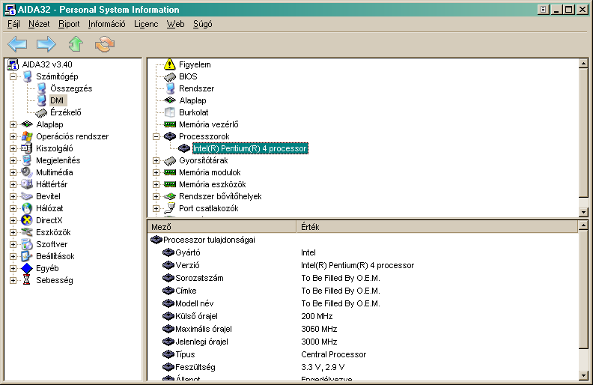Image resolution: width=593 pixels, height=385 pixels.
Task: Click the Gyártó row labeled Intel
Action: tap(362, 252)
